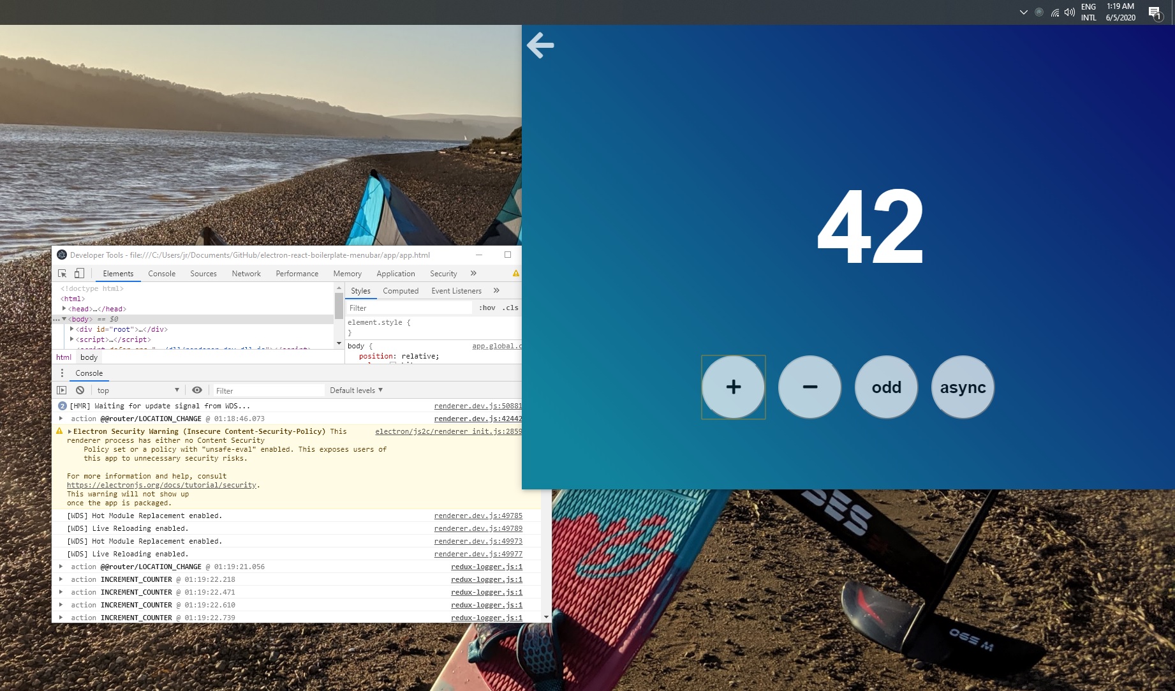Click the odd counter button
Viewport: 1175px width, 691px height.
click(x=887, y=387)
